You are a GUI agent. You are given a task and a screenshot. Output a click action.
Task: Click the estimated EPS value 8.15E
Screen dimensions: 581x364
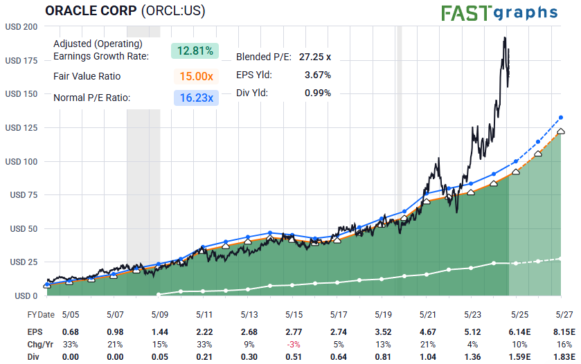coord(564,332)
